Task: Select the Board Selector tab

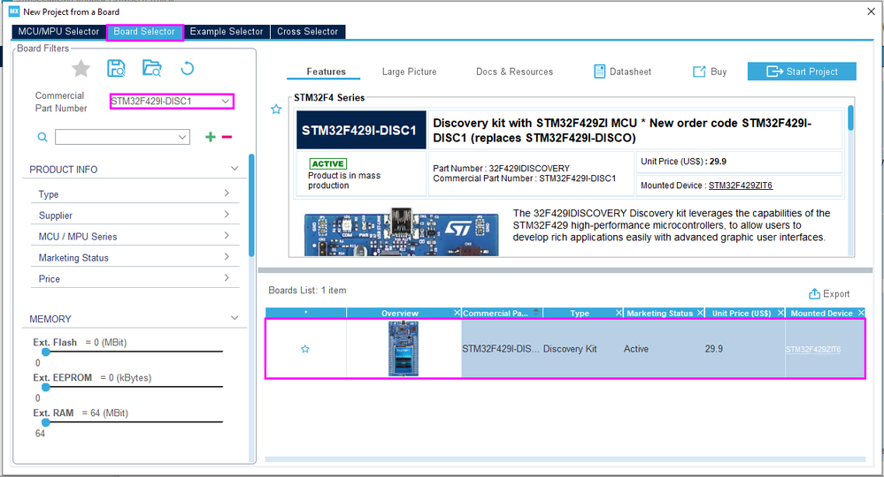Action: click(x=144, y=32)
